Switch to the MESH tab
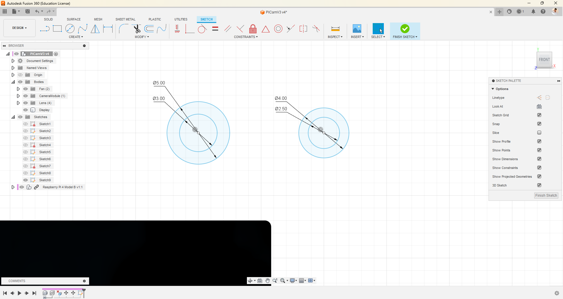The width and height of the screenshot is (563, 299). [x=98, y=19]
